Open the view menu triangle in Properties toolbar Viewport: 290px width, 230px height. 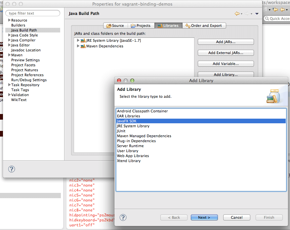[x=257, y=14]
